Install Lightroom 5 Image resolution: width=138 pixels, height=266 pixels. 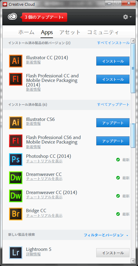click(x=113, y=253)
